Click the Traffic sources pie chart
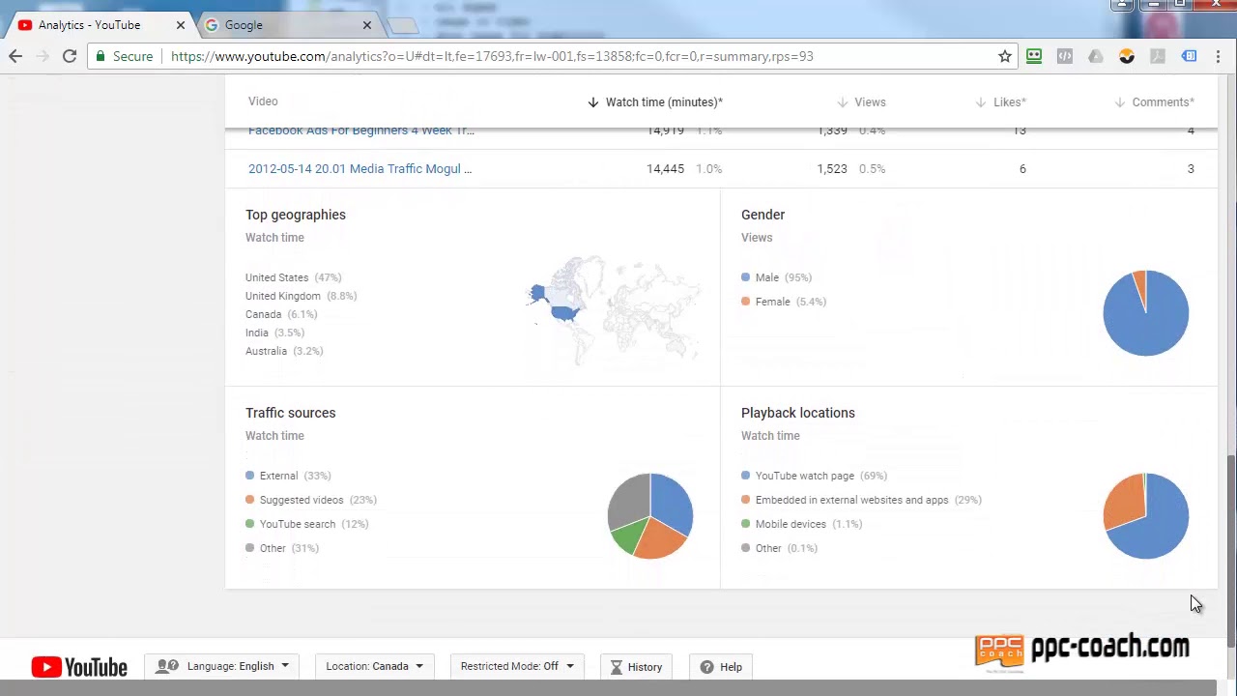1237x696 pixels. pos(650,516)
